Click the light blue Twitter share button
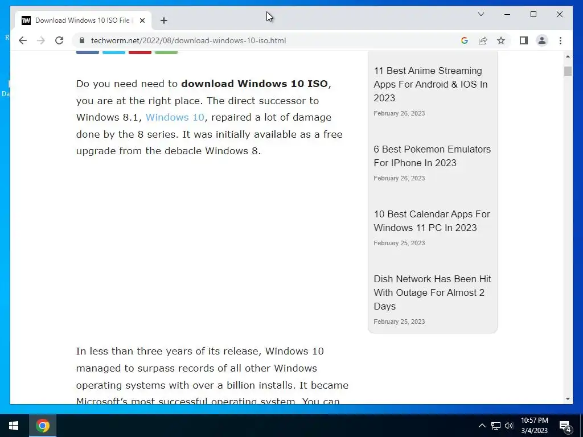 [114, 52]
